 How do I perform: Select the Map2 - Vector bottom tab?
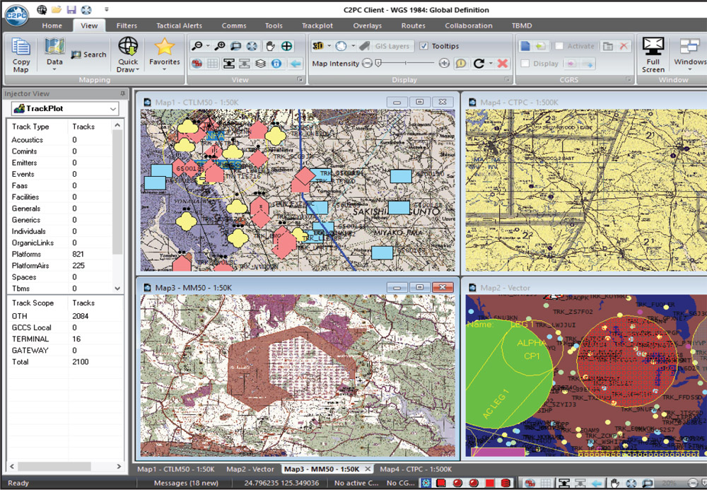pos(250,469)
